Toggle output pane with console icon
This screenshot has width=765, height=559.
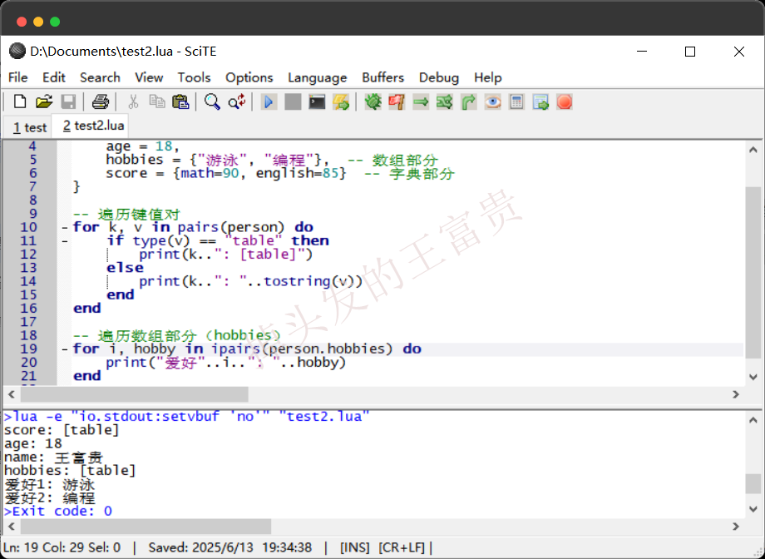coord(317,102)
